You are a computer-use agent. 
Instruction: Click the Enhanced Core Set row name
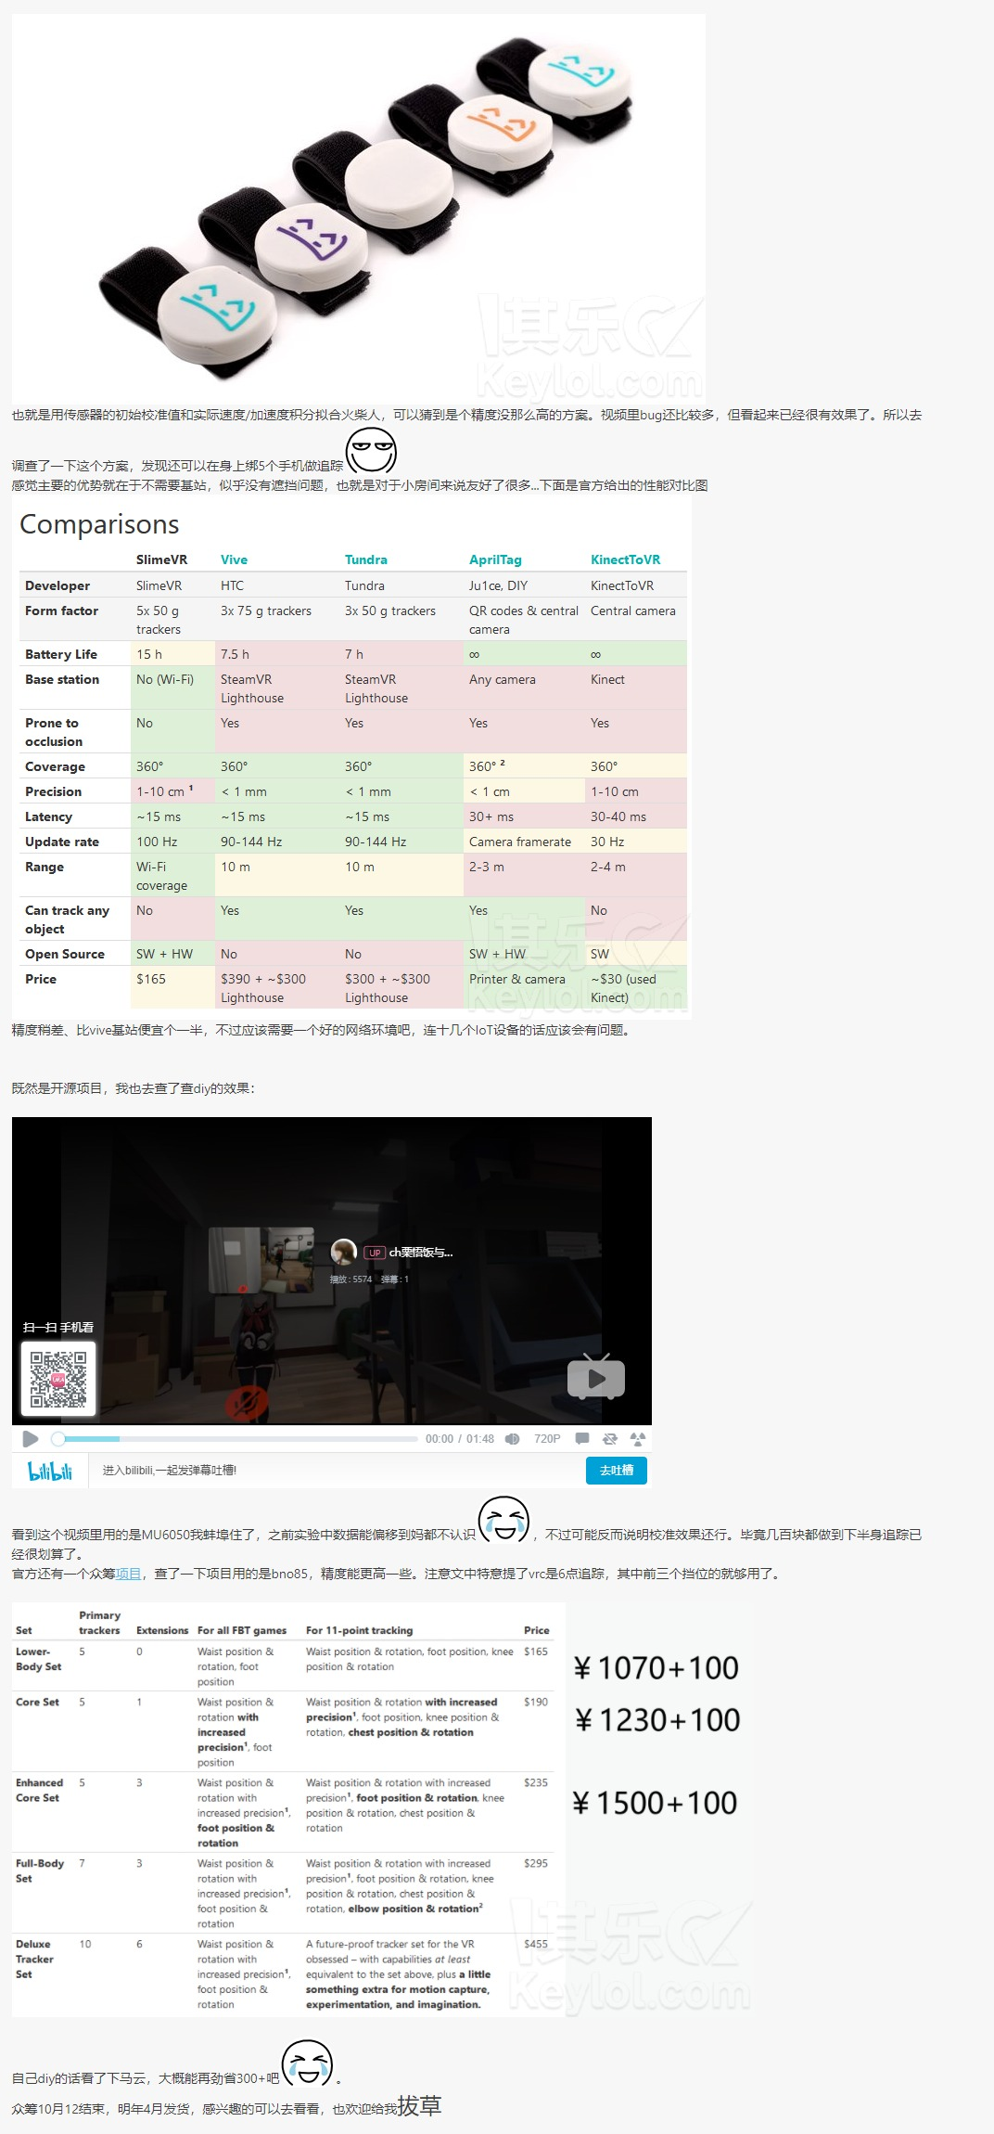tap(39, 1790)
